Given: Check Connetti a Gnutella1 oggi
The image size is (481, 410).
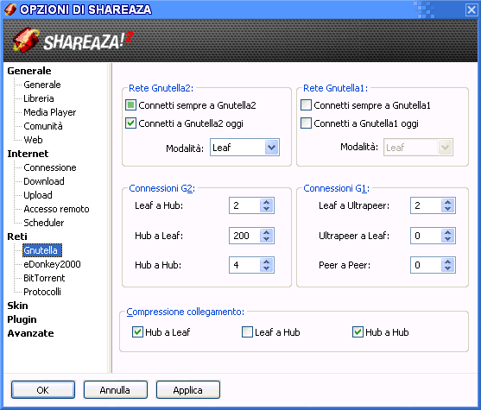Looking at the screenshot, I should (306, 123).
